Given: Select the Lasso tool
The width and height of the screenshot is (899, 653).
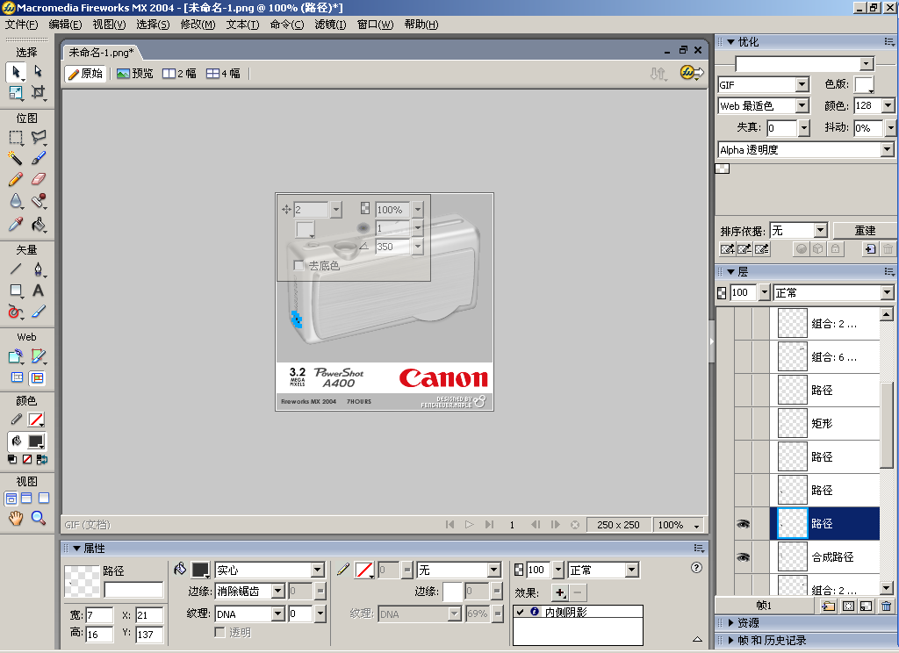Looking at the screenshot, I should tap(38, 138).
